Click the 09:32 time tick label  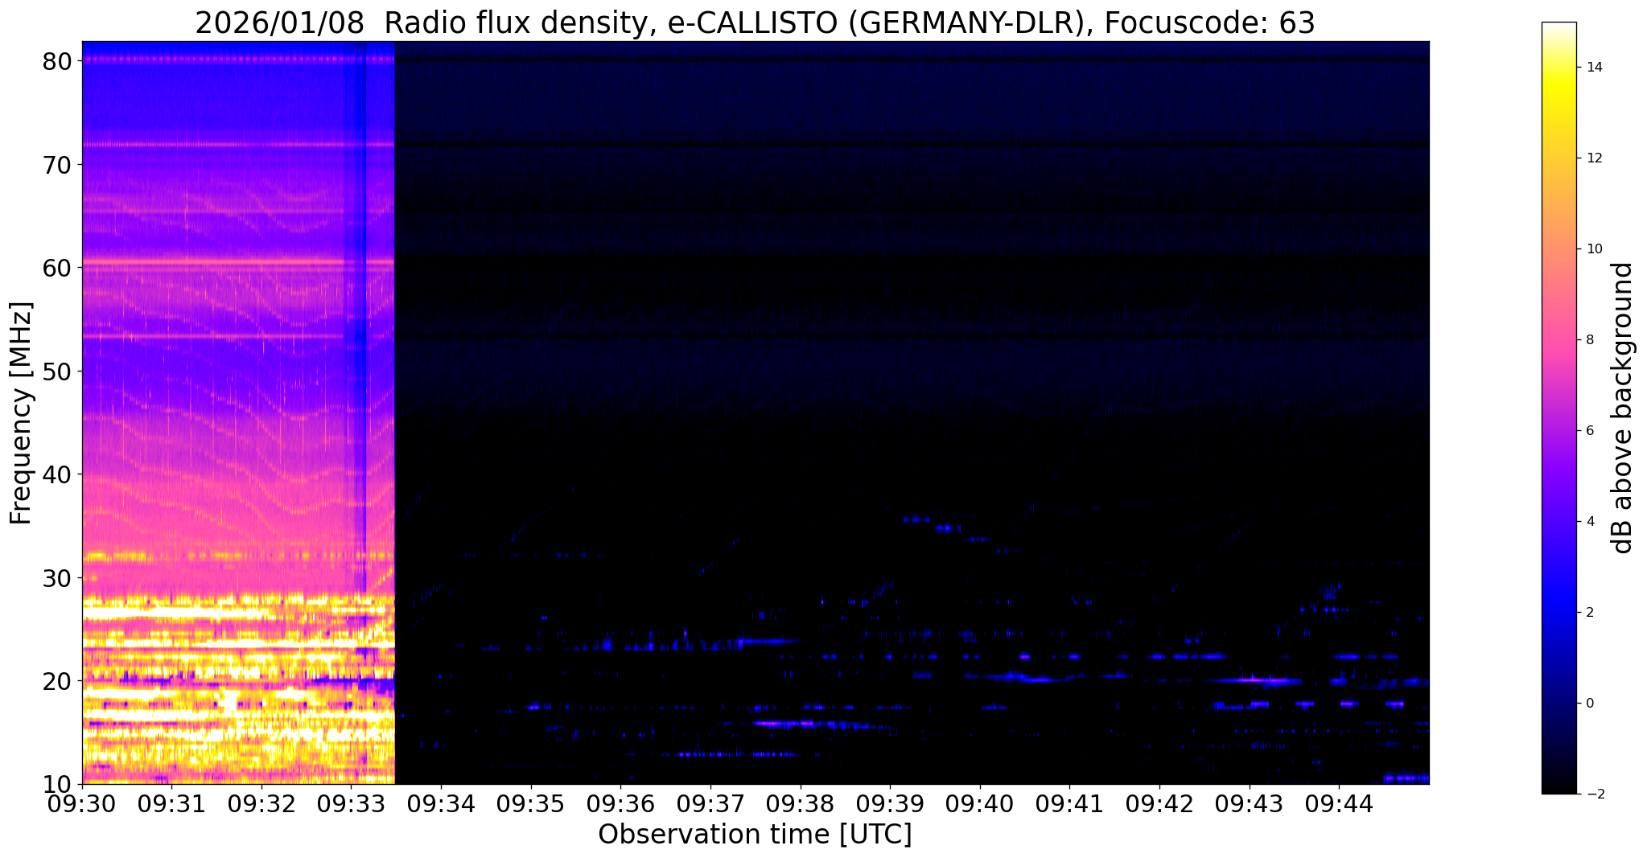(262, 803)
